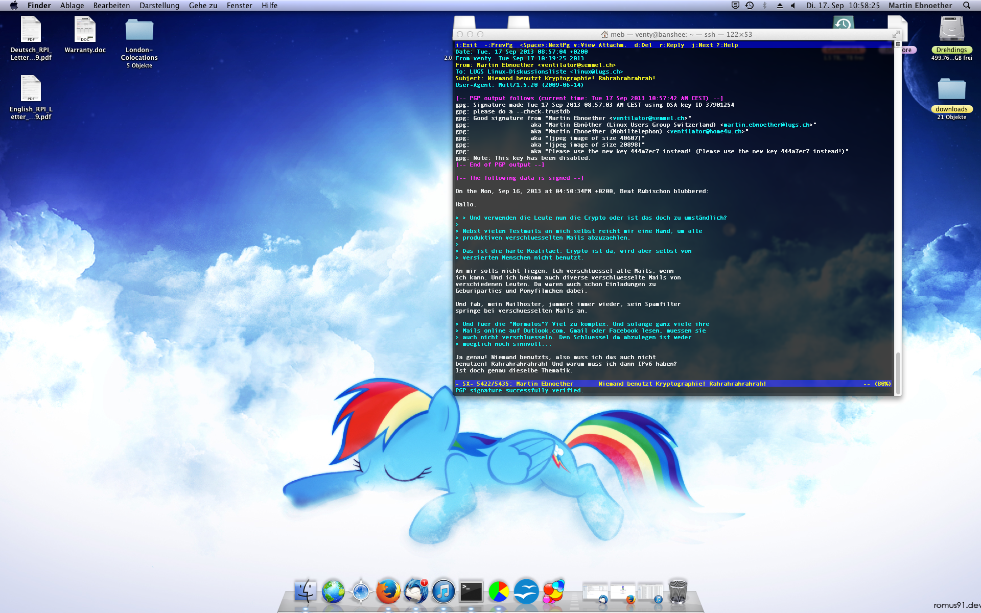This screenshot has width=981, height=613.
Task: Click the 'End of PGP output' line
Action: [x=500, y=164]
